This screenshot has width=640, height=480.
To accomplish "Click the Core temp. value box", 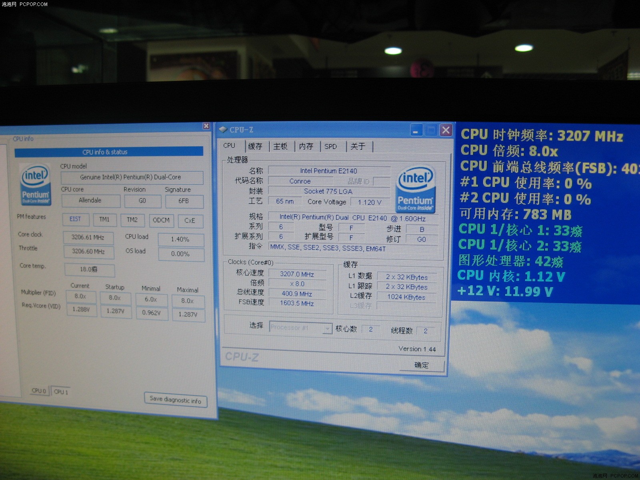I will point(89,270).
